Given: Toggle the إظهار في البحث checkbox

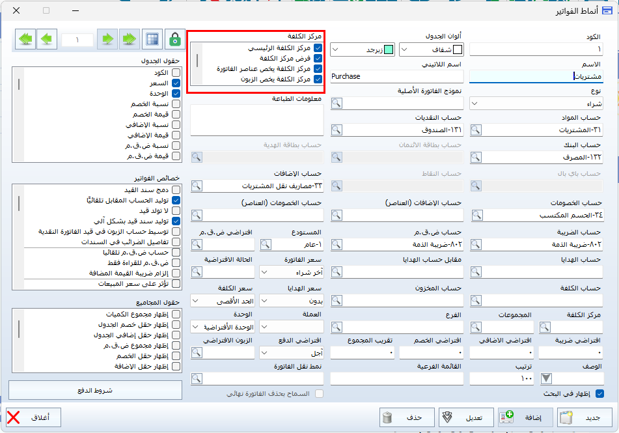Looking at the screenshot, I should click(599, 393).
